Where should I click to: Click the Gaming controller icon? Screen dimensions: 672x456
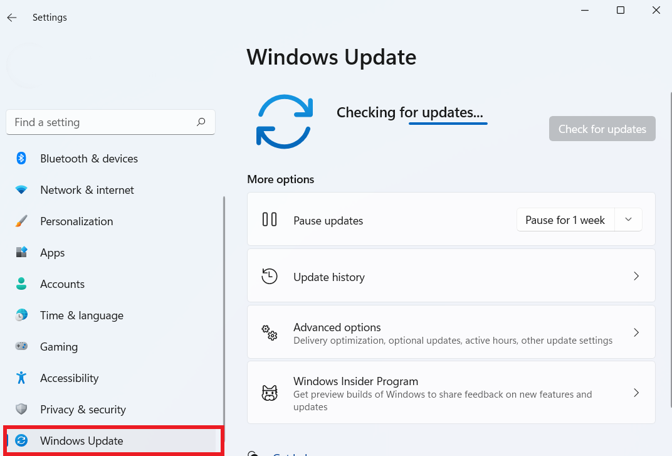[21, 346]
